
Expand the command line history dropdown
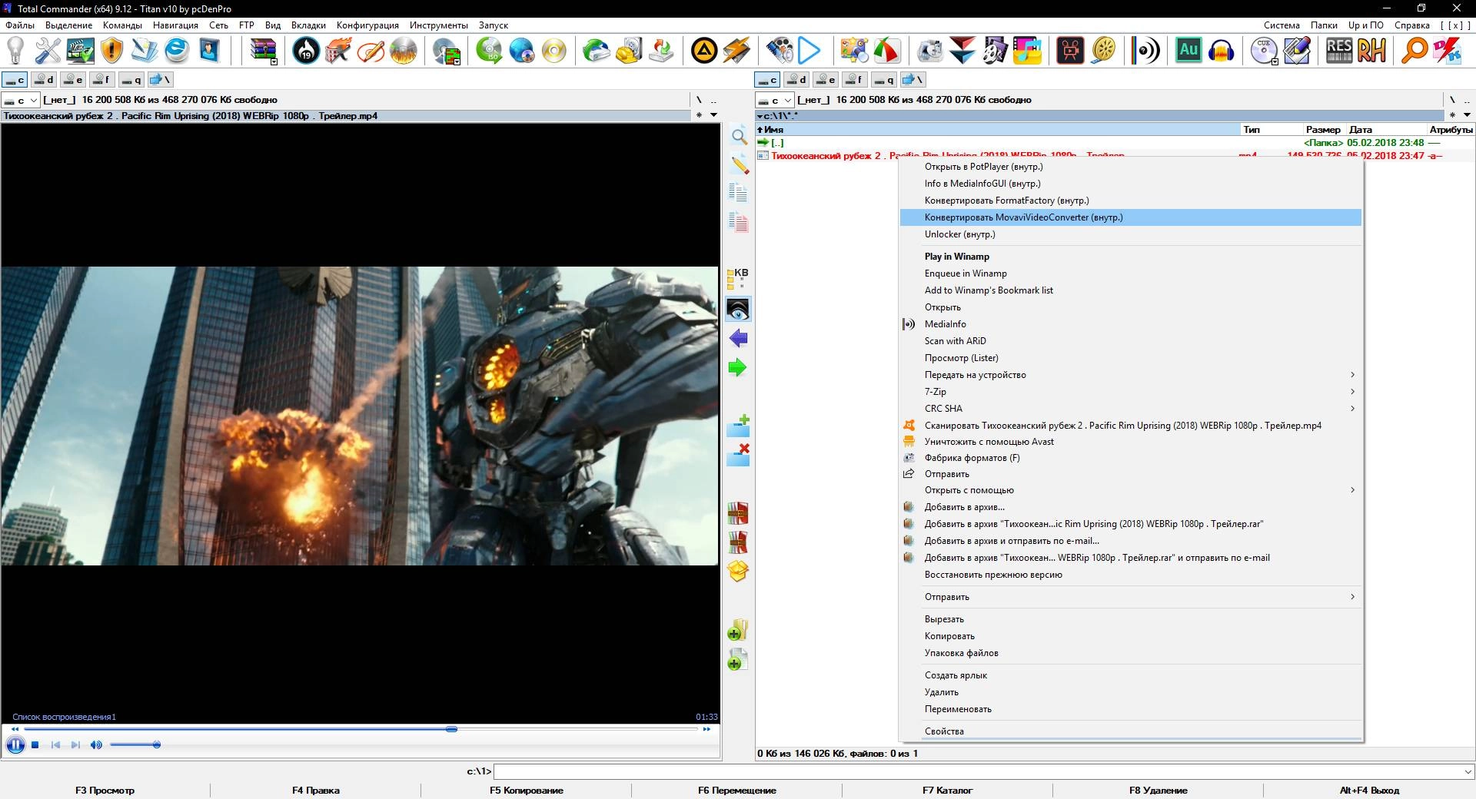click(x=1468, y=771)
